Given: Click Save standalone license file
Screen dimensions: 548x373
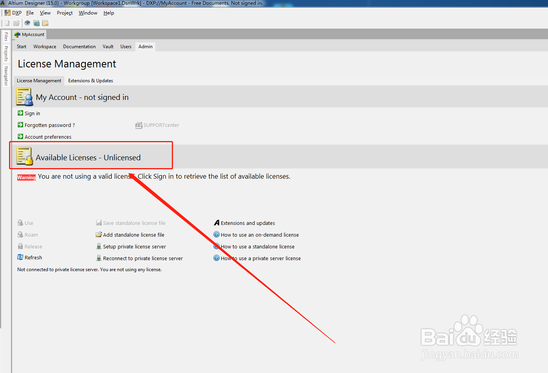Looking at the screenshot, I should [134, 223].
